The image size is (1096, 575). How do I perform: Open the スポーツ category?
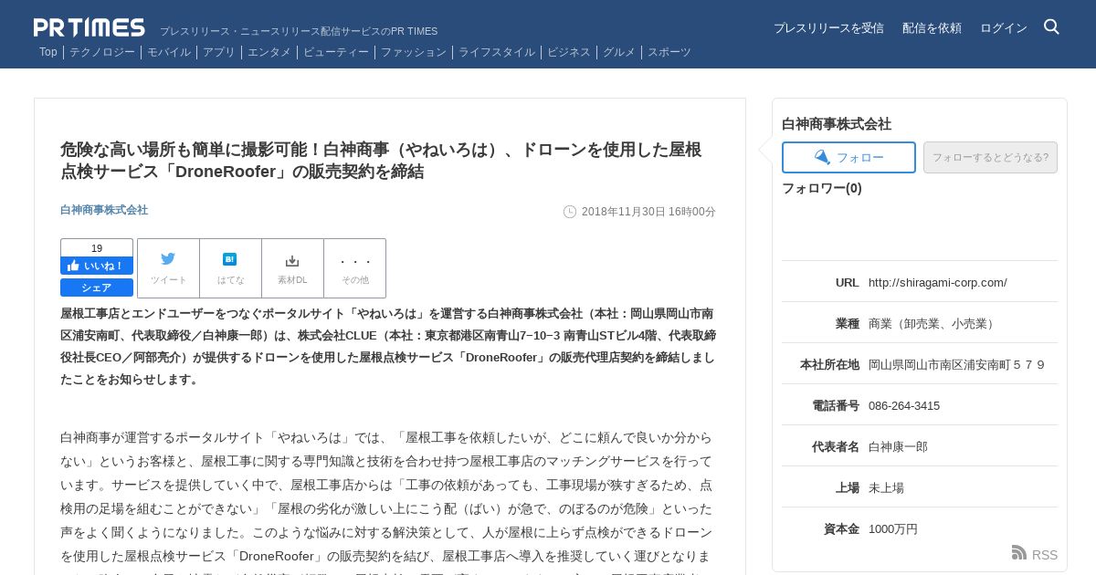tap(669, 52)
